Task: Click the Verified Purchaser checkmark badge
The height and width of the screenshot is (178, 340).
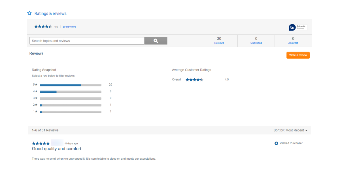Action: point(276,143)
